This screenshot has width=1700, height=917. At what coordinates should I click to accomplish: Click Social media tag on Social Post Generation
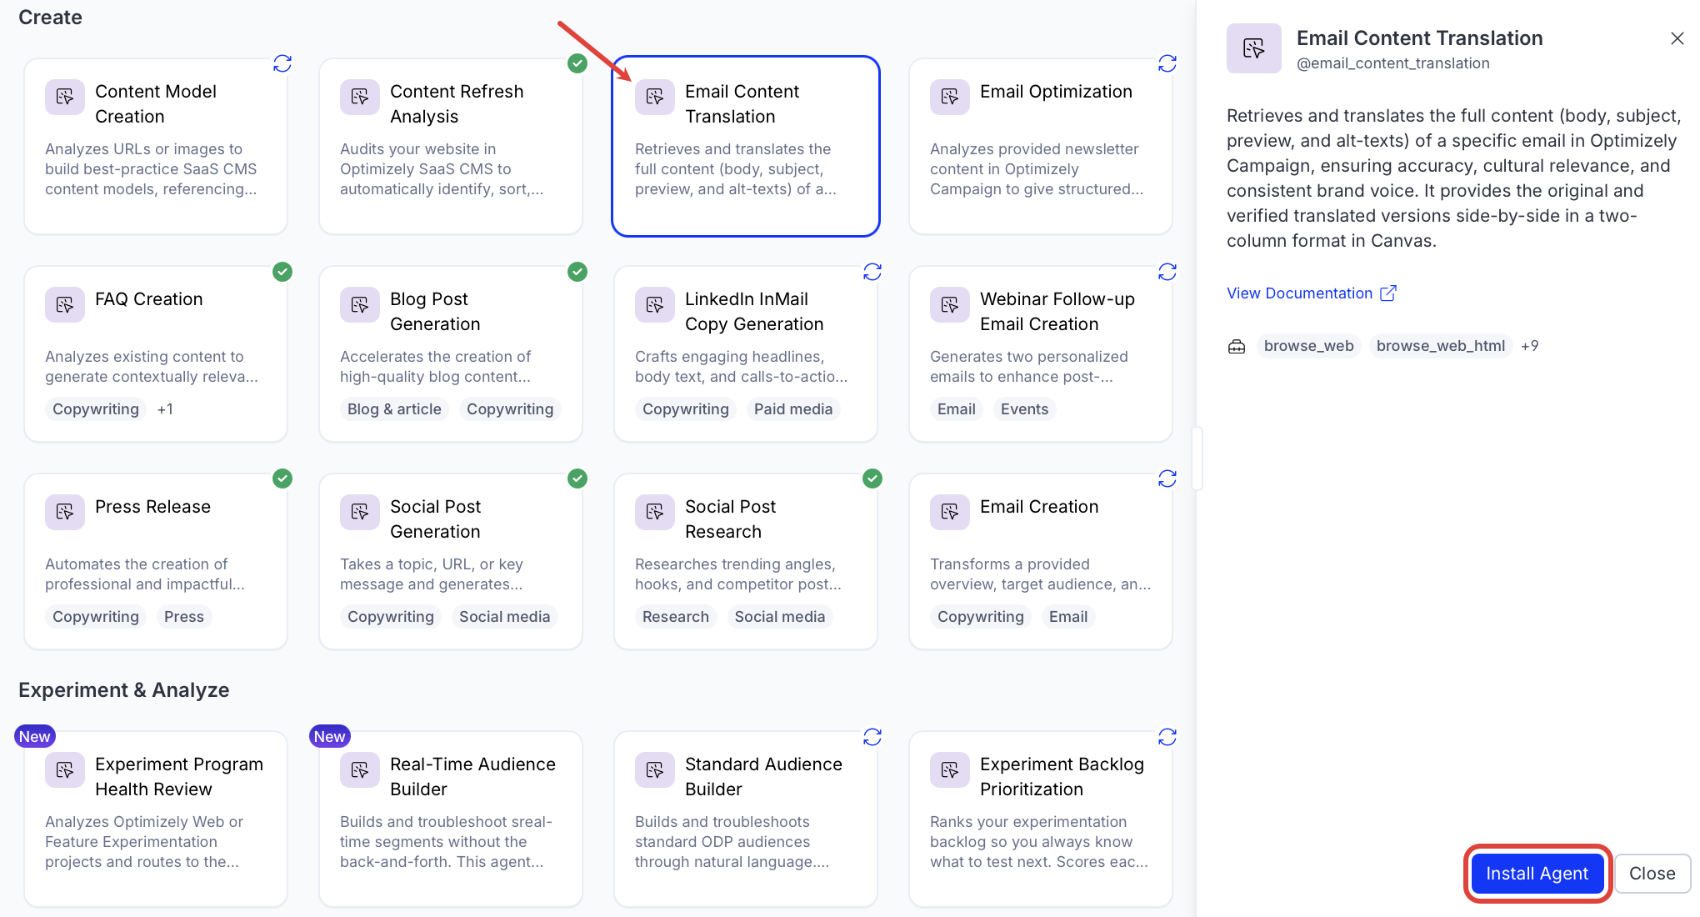pyautogui.click(x=504, y=617)
